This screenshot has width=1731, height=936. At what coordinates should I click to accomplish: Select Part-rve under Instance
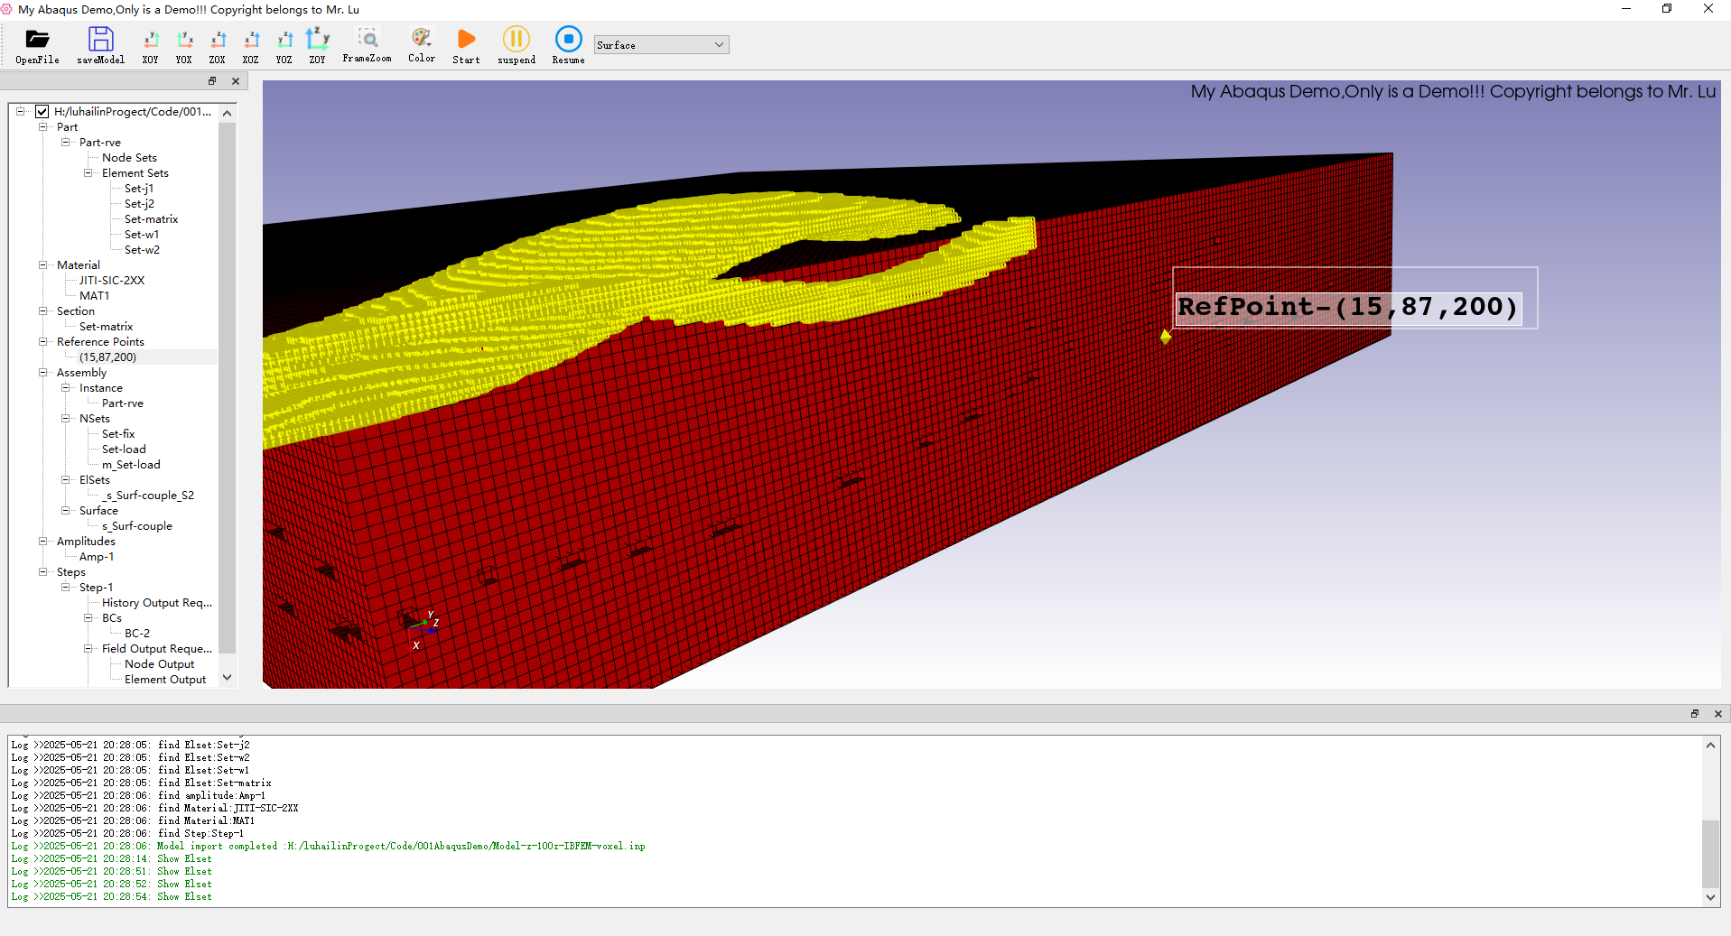pos(122,403)
